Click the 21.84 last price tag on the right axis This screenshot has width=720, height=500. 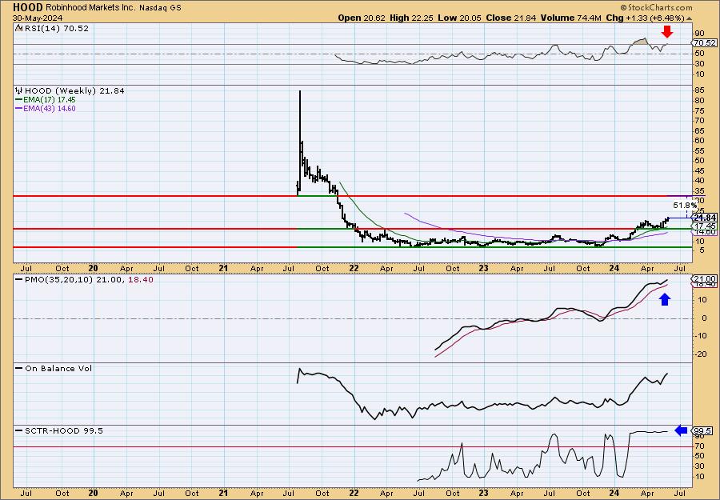point(704,218)
